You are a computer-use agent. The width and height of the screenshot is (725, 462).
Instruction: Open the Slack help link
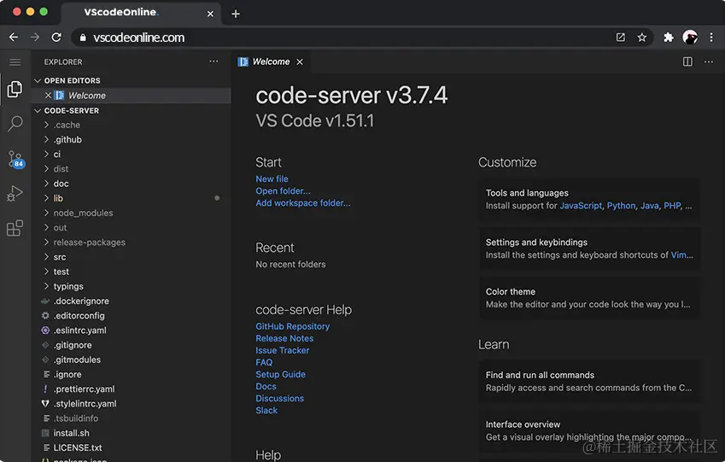coord(266,411)
